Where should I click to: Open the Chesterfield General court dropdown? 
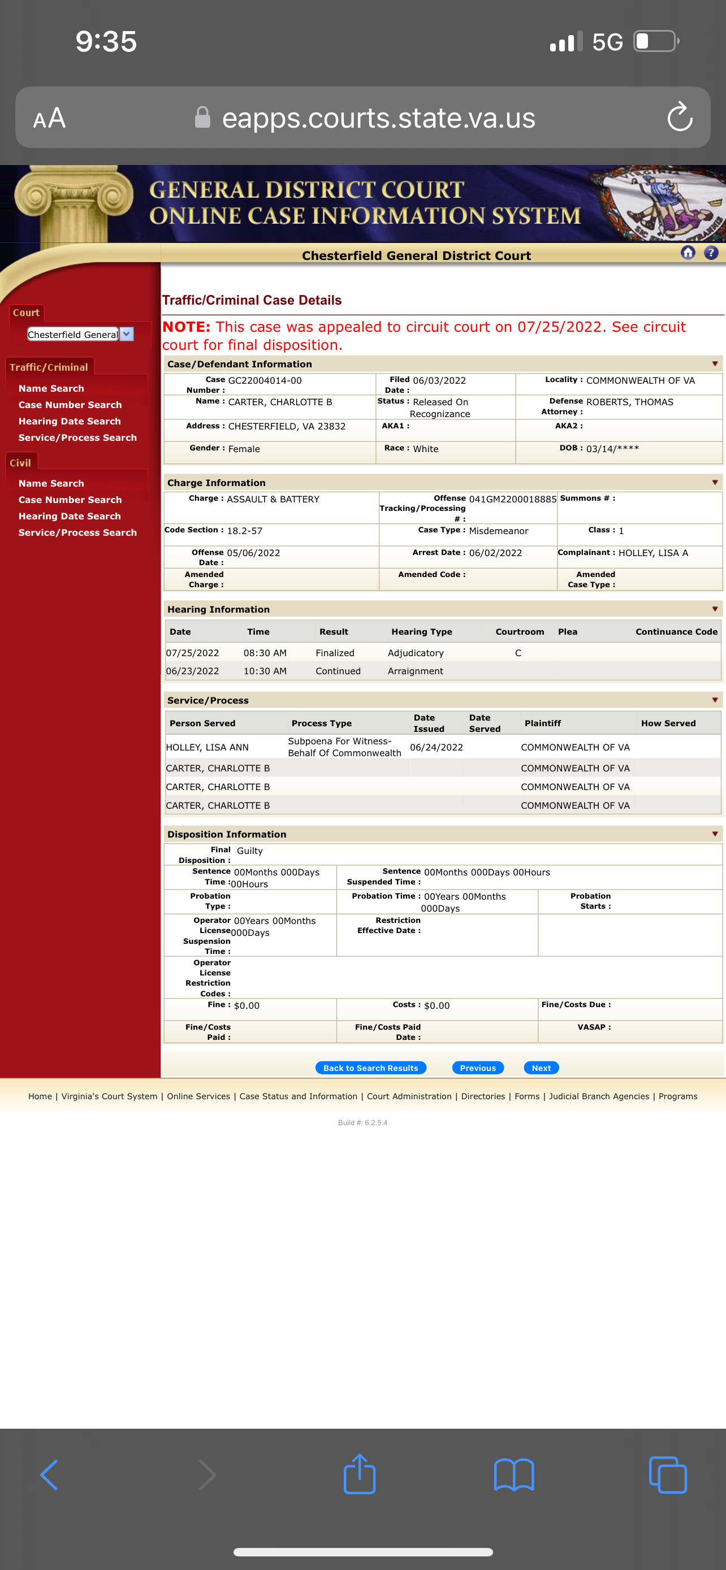click(80, 334)
